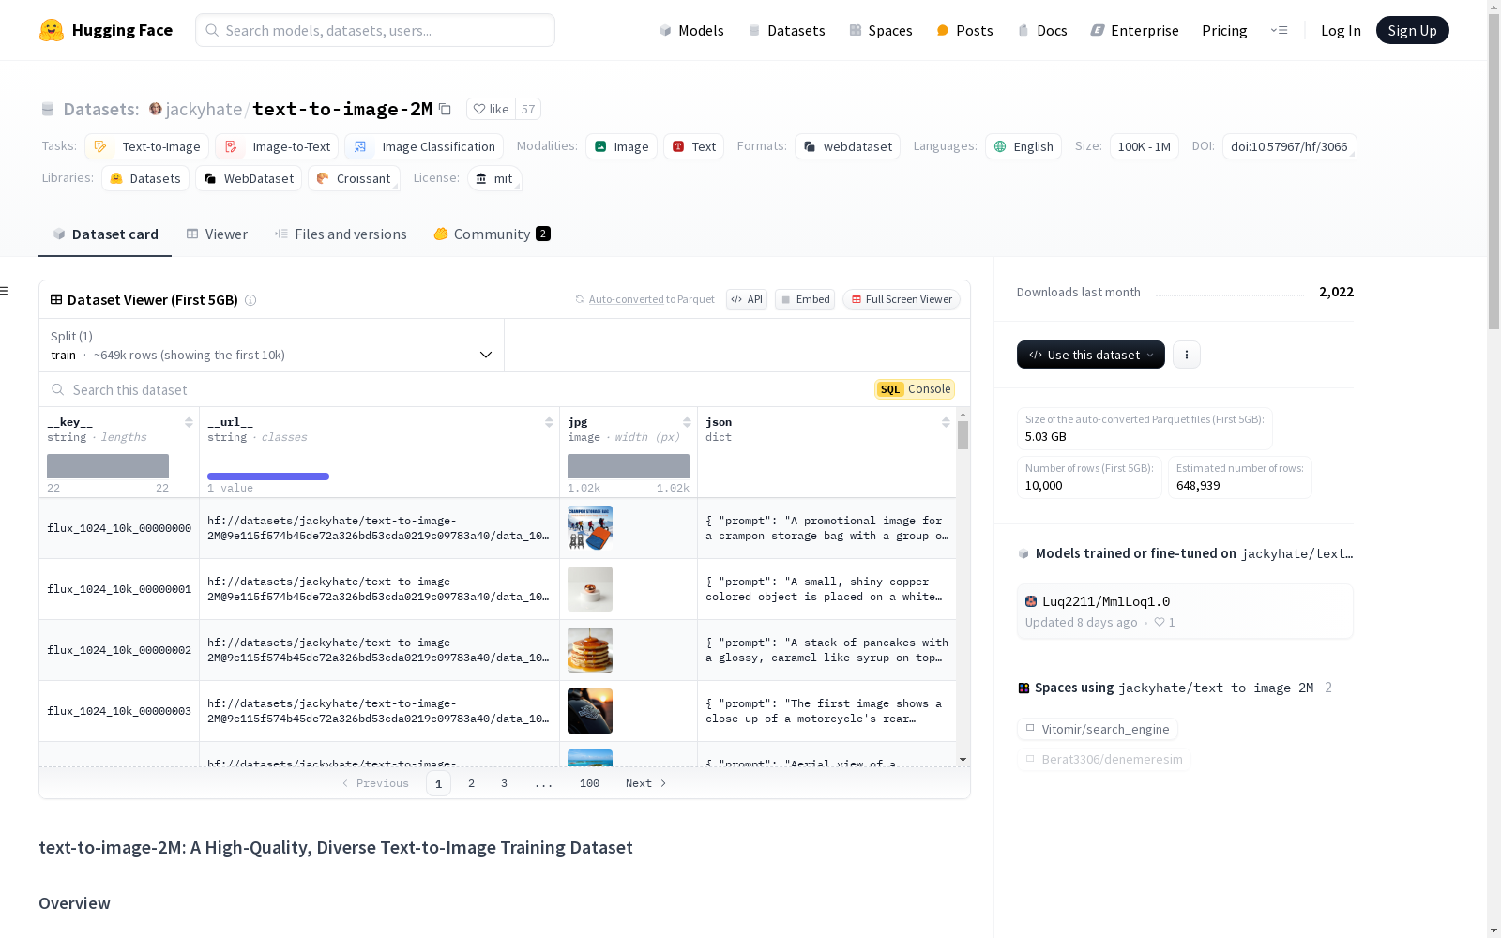The height and width of the screenshot is (938, 1501).
Task: Open the SQL Console
Action: (915, 389)
